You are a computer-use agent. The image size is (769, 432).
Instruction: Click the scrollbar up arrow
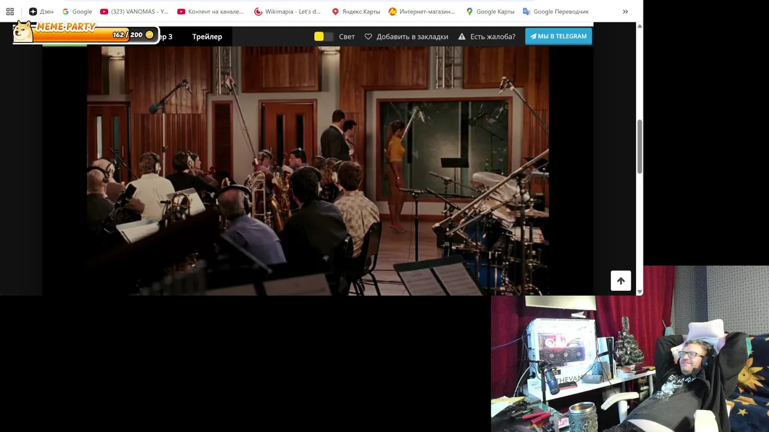639,26
